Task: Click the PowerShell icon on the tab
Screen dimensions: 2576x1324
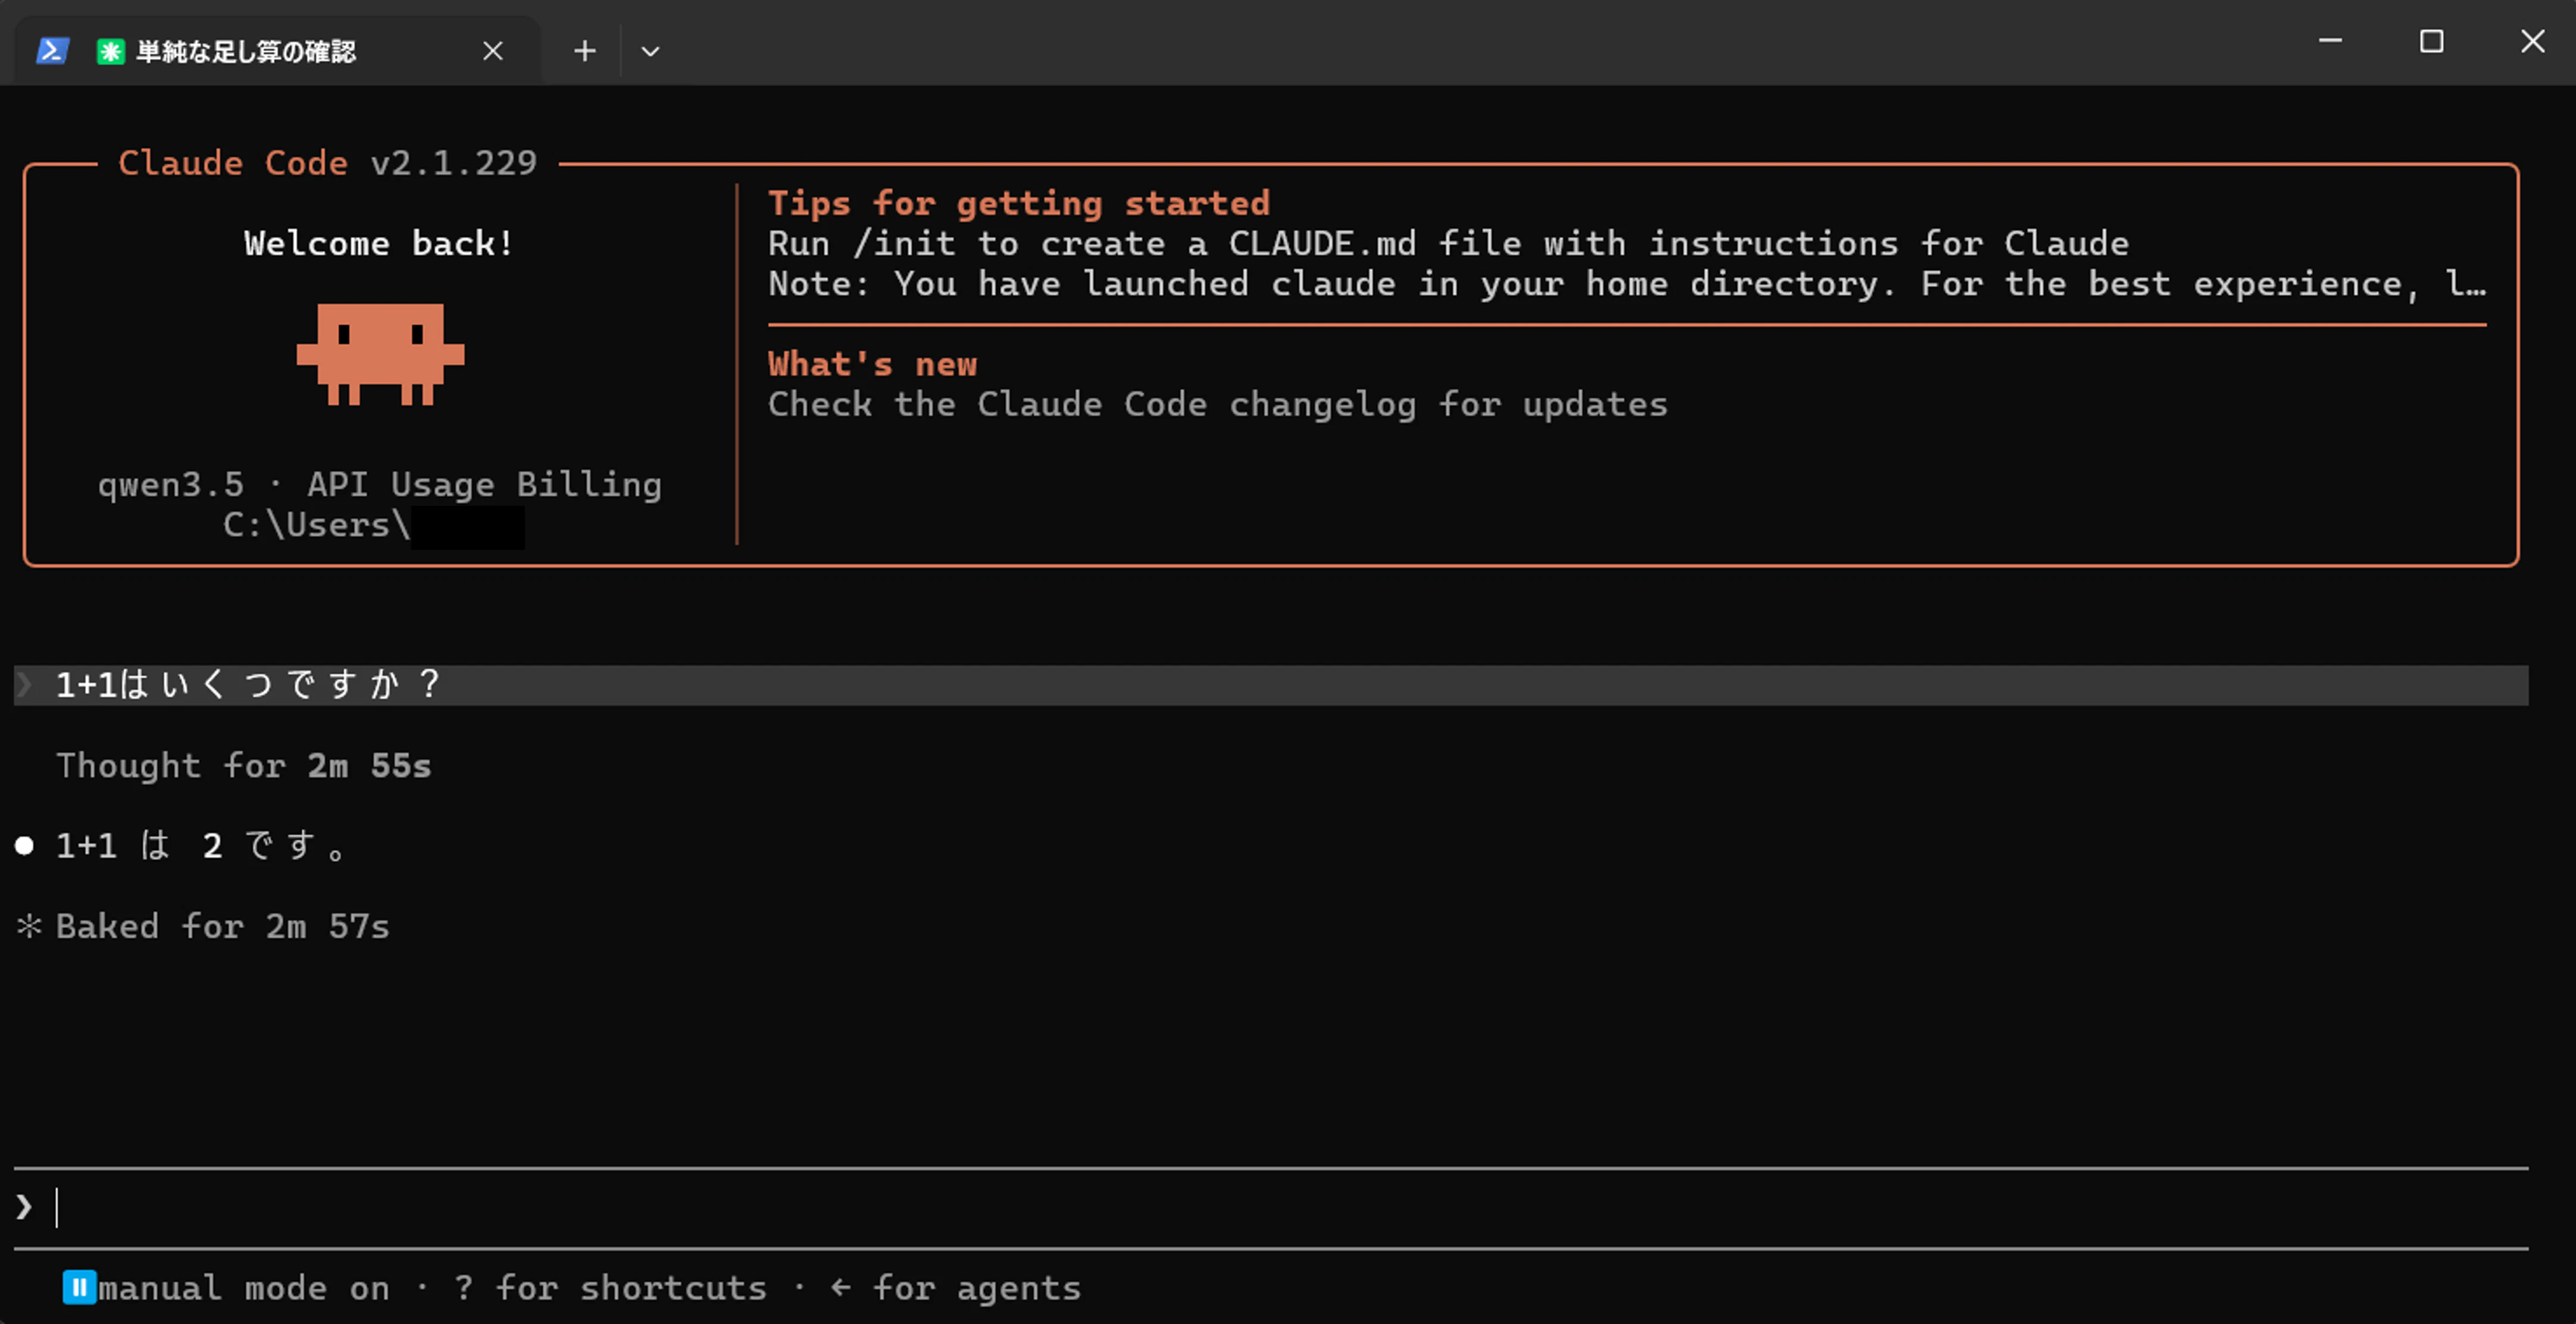Action: pyautogui.click(x=52, y=51)
